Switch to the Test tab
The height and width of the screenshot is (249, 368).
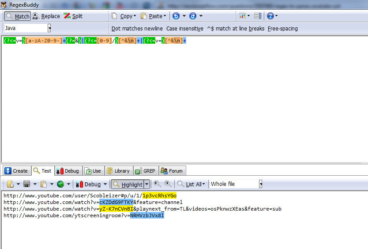coord(43,171)
